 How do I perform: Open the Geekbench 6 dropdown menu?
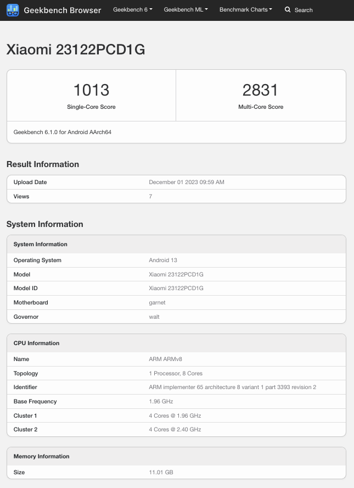(x=133, y=10)
